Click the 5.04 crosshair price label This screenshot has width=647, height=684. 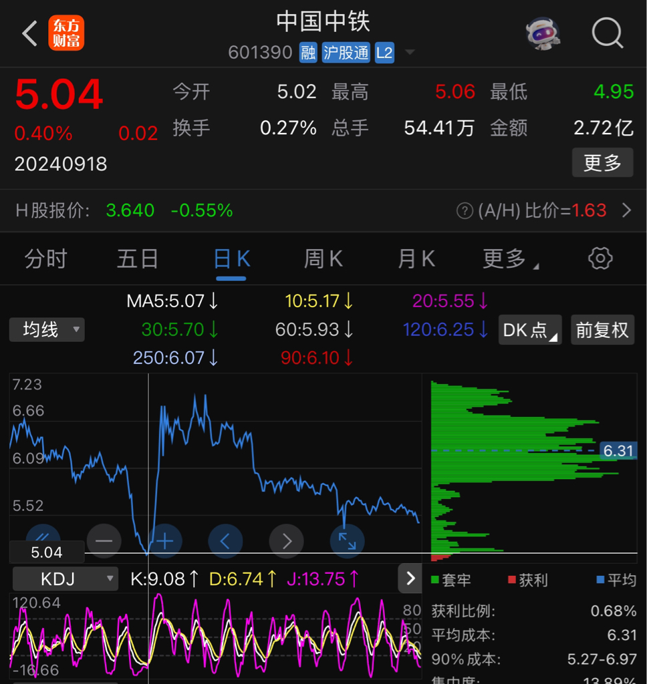[x=47, y=552]
